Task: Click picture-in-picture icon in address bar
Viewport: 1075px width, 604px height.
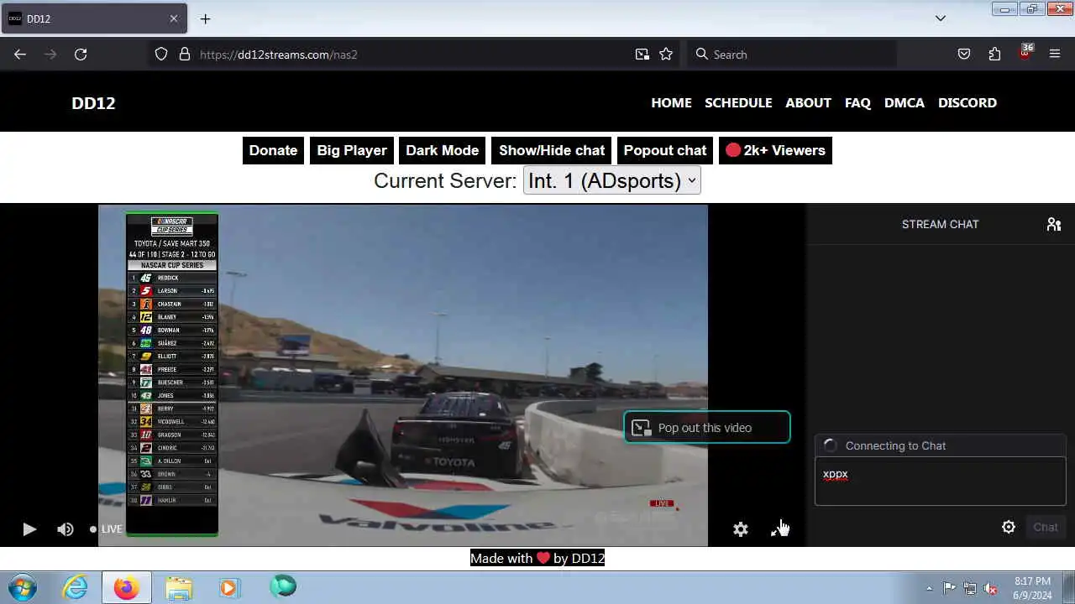Action: pos(642,55)
